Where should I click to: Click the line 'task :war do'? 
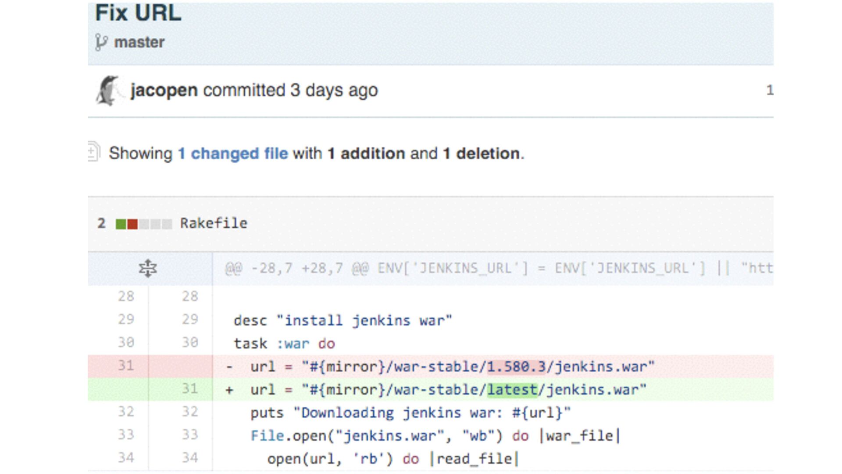click(284, 343)
